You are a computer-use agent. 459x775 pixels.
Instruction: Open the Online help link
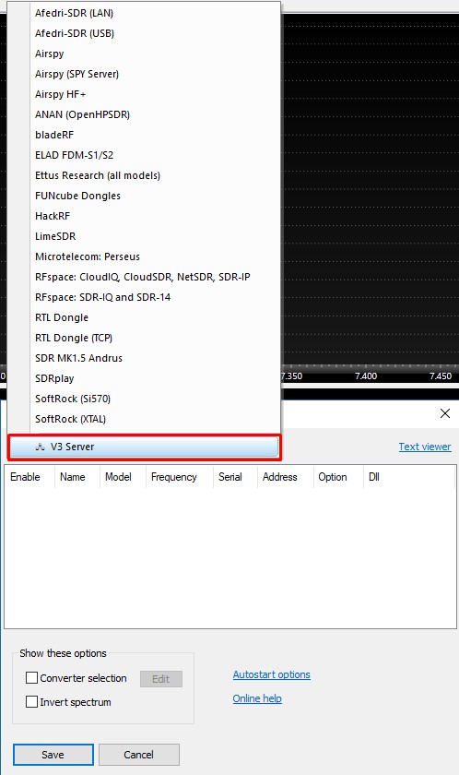tap(257, 698)
